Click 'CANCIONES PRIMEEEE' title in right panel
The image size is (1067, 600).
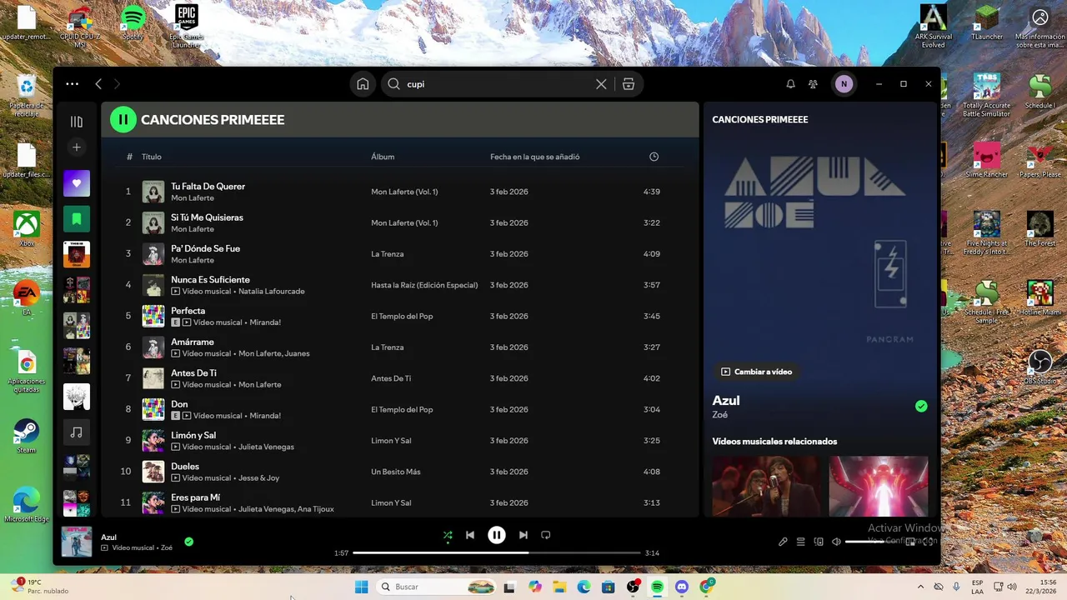[760, 120]
